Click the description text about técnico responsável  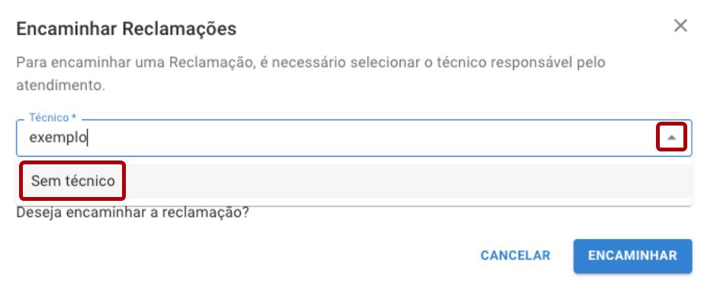point(310,74)
